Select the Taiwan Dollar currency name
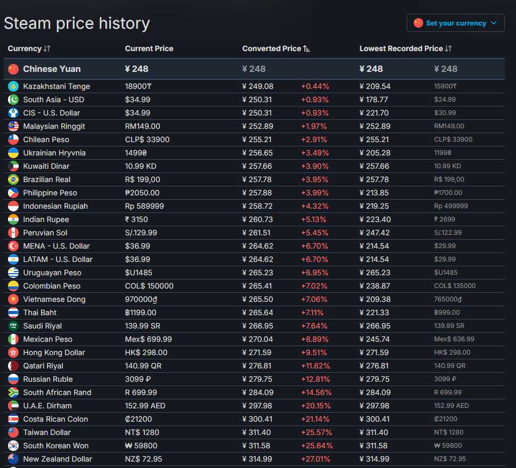The image size is (516, 468). point(47,432)
